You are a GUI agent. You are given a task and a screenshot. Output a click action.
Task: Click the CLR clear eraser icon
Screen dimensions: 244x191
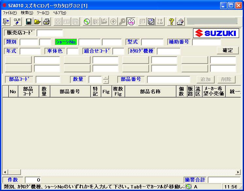pyautogui.click(x=17, y=22)
